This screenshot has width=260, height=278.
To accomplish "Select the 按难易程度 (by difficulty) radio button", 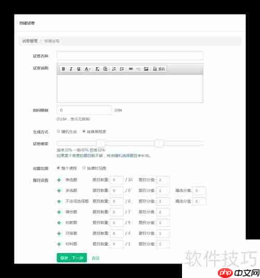I will tap(84, 131).
